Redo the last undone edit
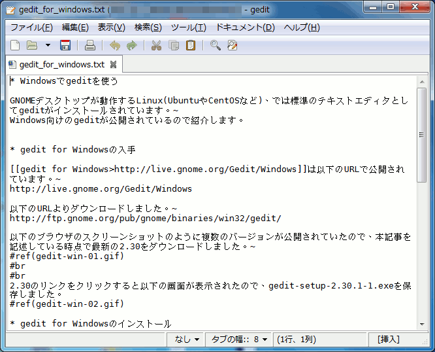 point(131,45)
